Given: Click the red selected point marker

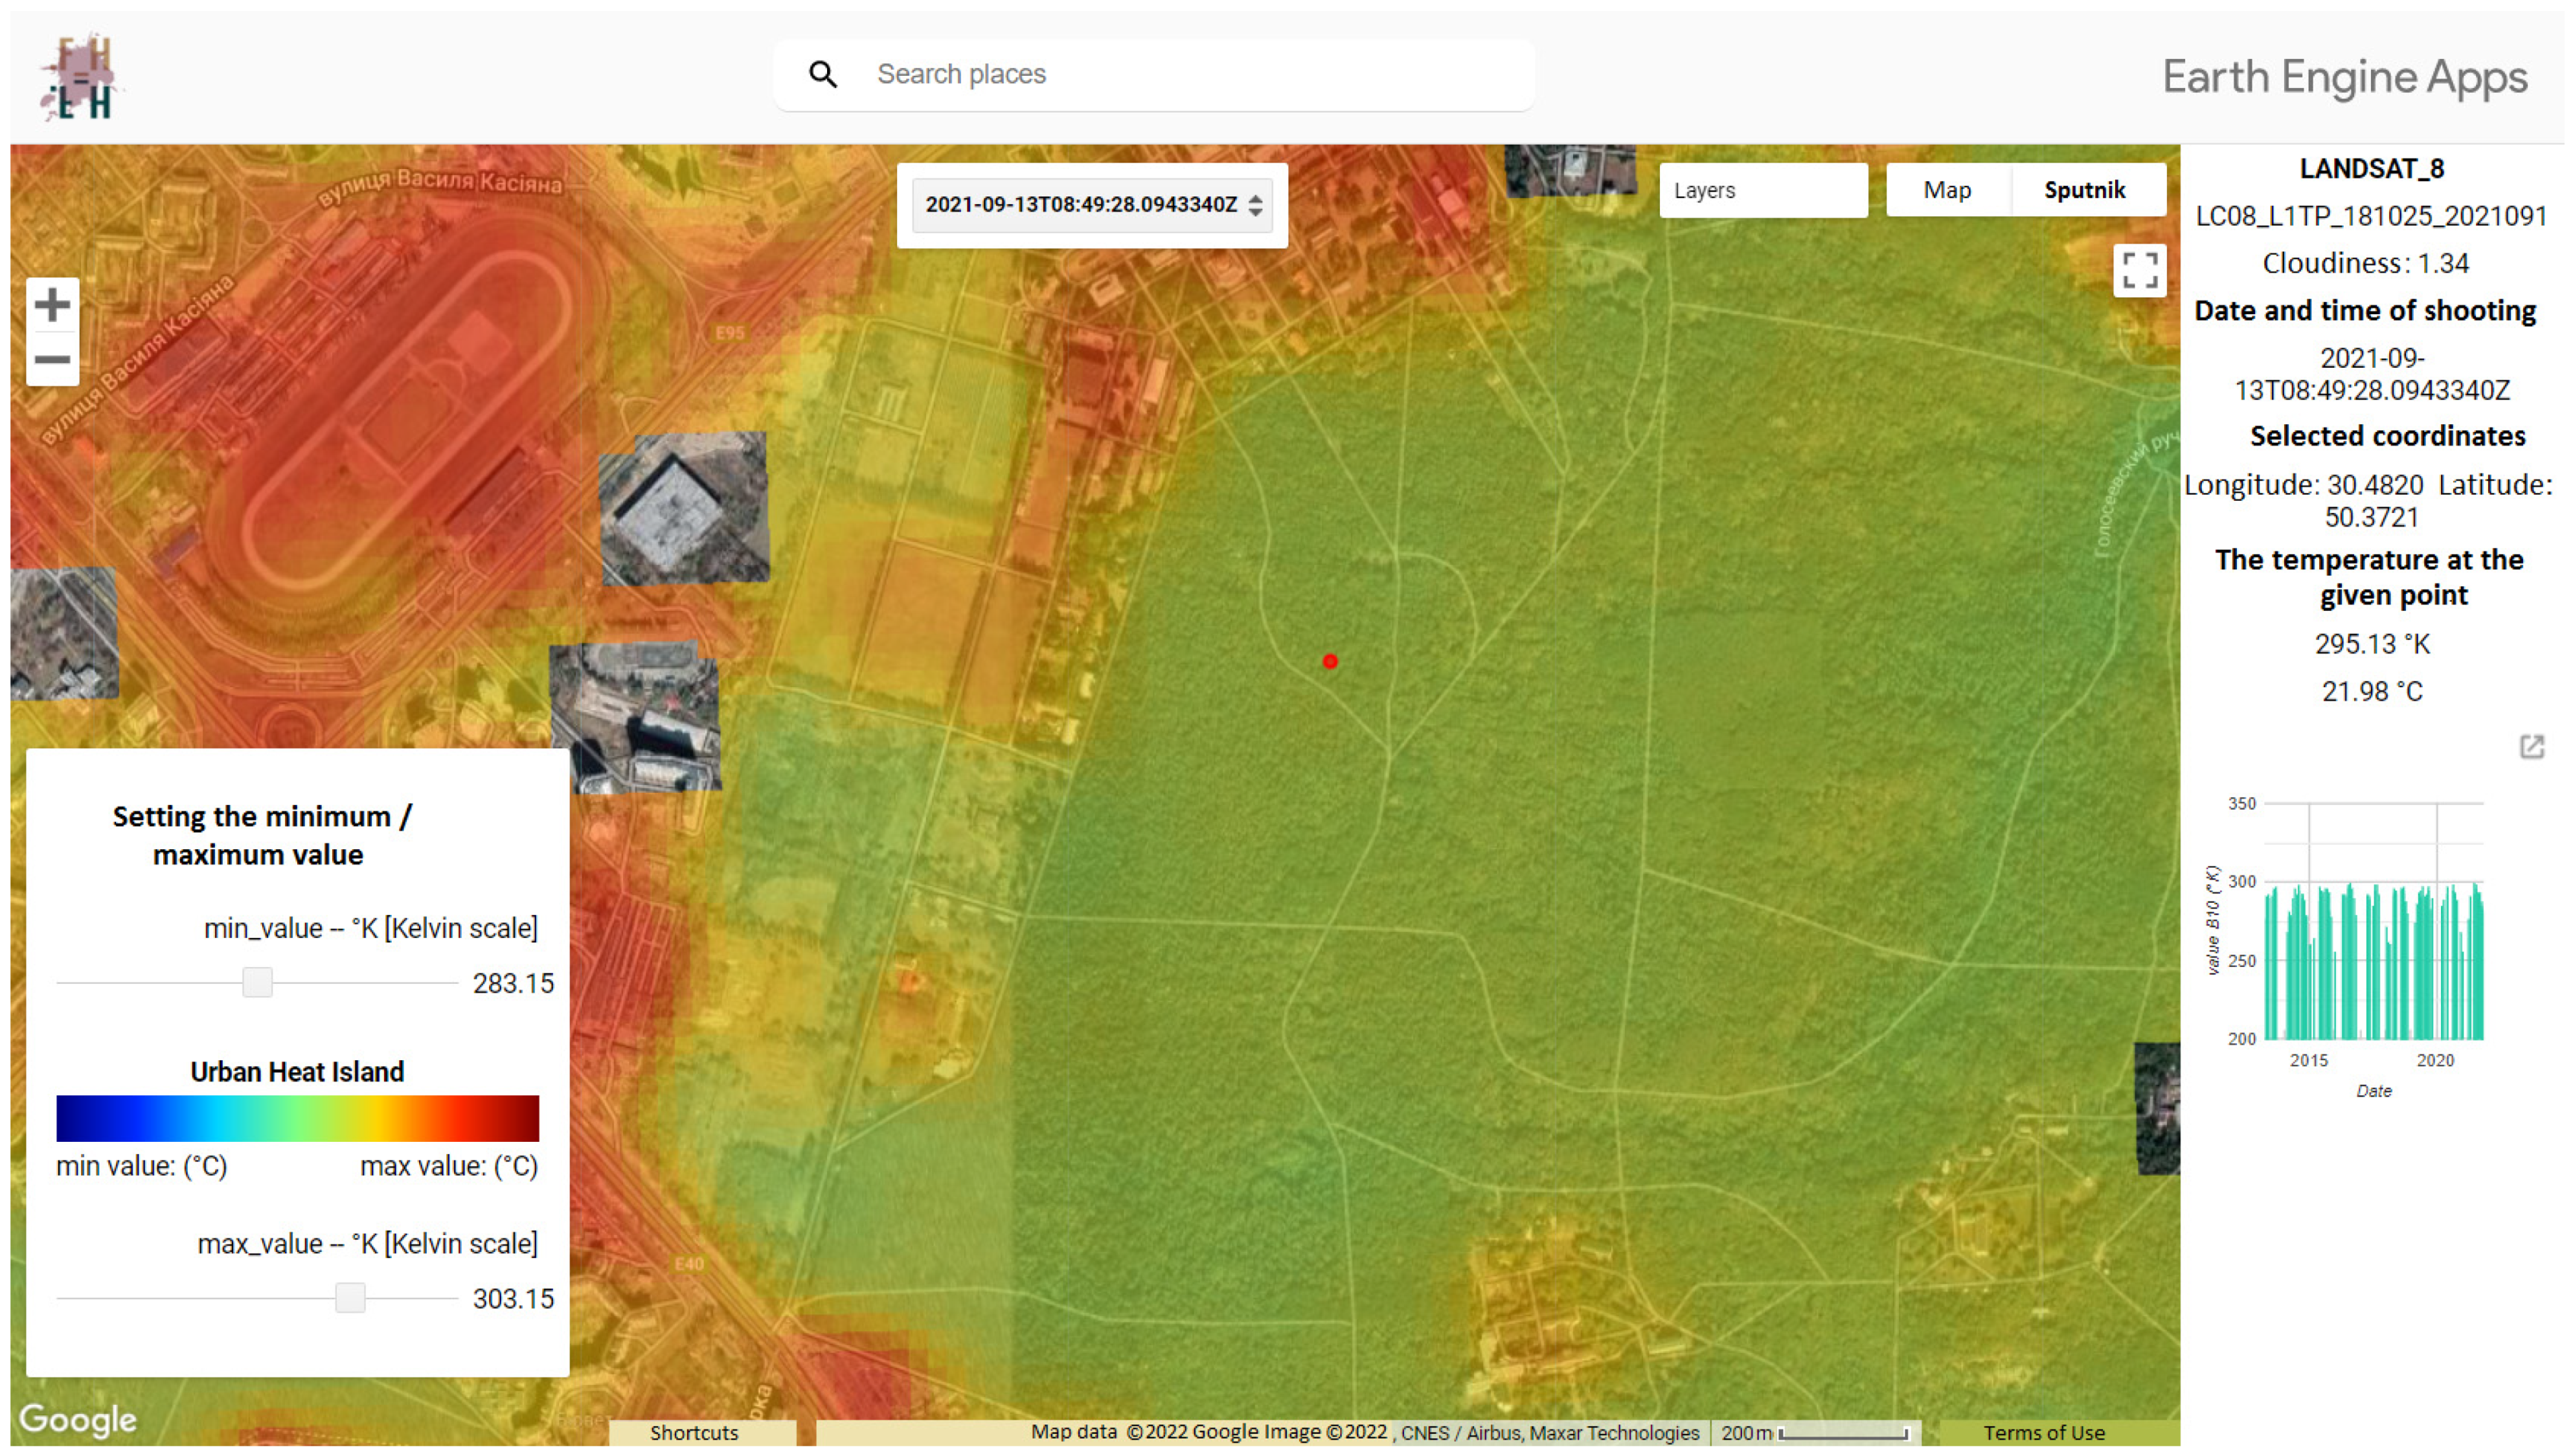Looking at the screenshot, I should click(1330, 661).
